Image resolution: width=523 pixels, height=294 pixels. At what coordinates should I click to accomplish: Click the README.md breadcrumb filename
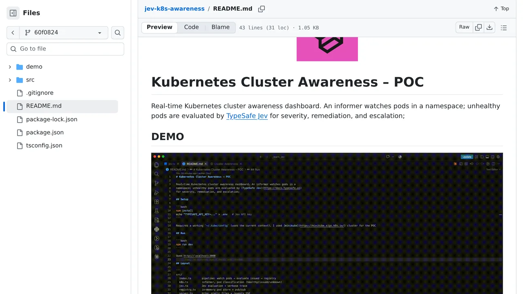232,9
